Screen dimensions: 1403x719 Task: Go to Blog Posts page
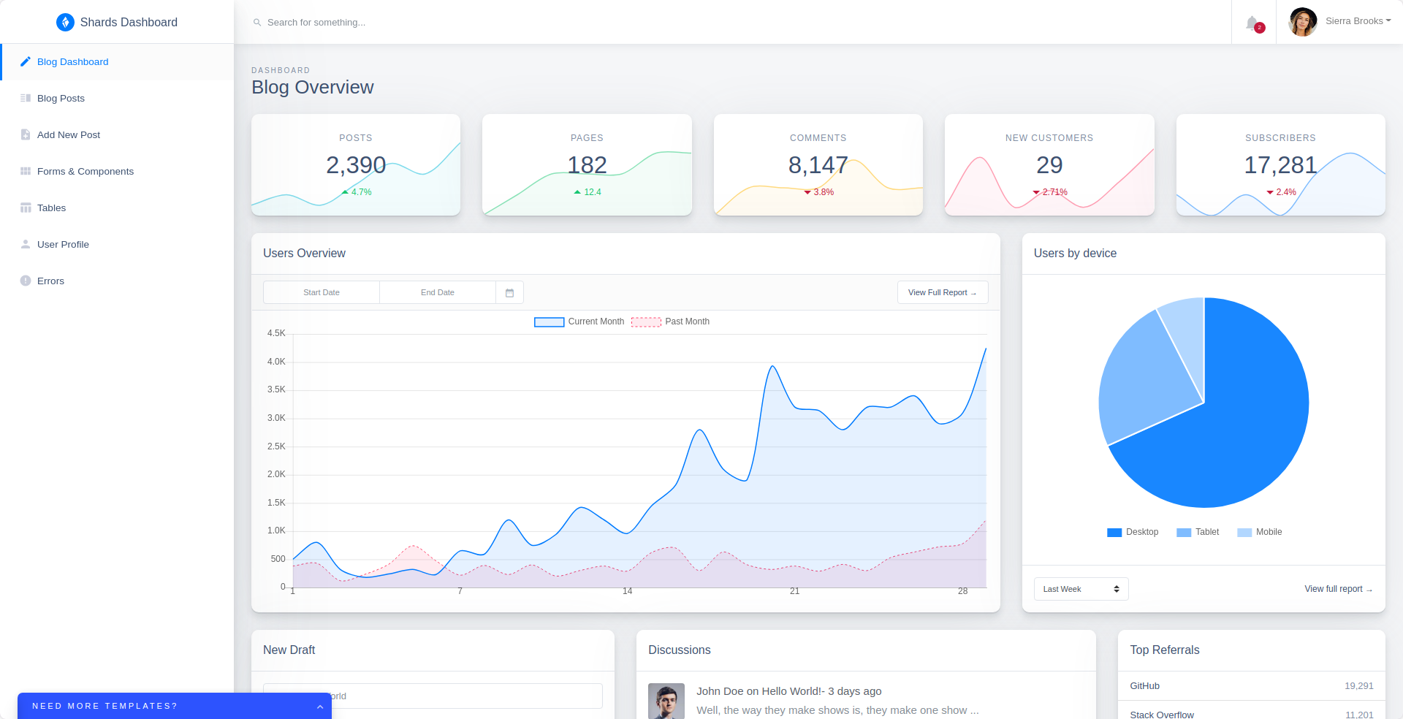tap(117, 98)
